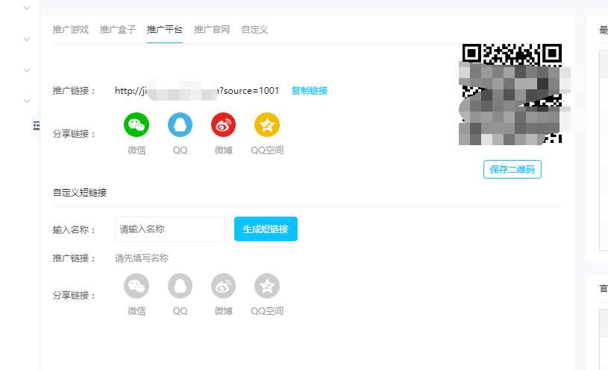Screen dimensions: 608x370
Task: Go to the 自定义 tab
Action: pos(254,30)
